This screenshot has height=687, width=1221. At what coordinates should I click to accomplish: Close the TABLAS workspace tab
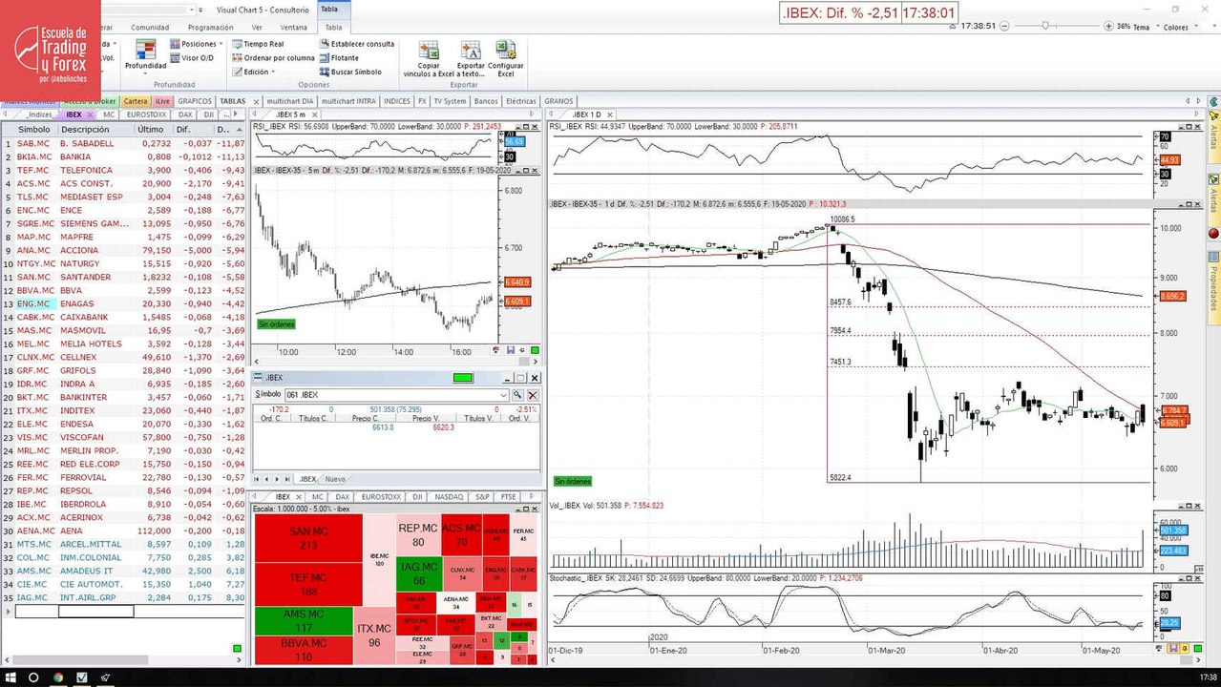coord(254,101)
